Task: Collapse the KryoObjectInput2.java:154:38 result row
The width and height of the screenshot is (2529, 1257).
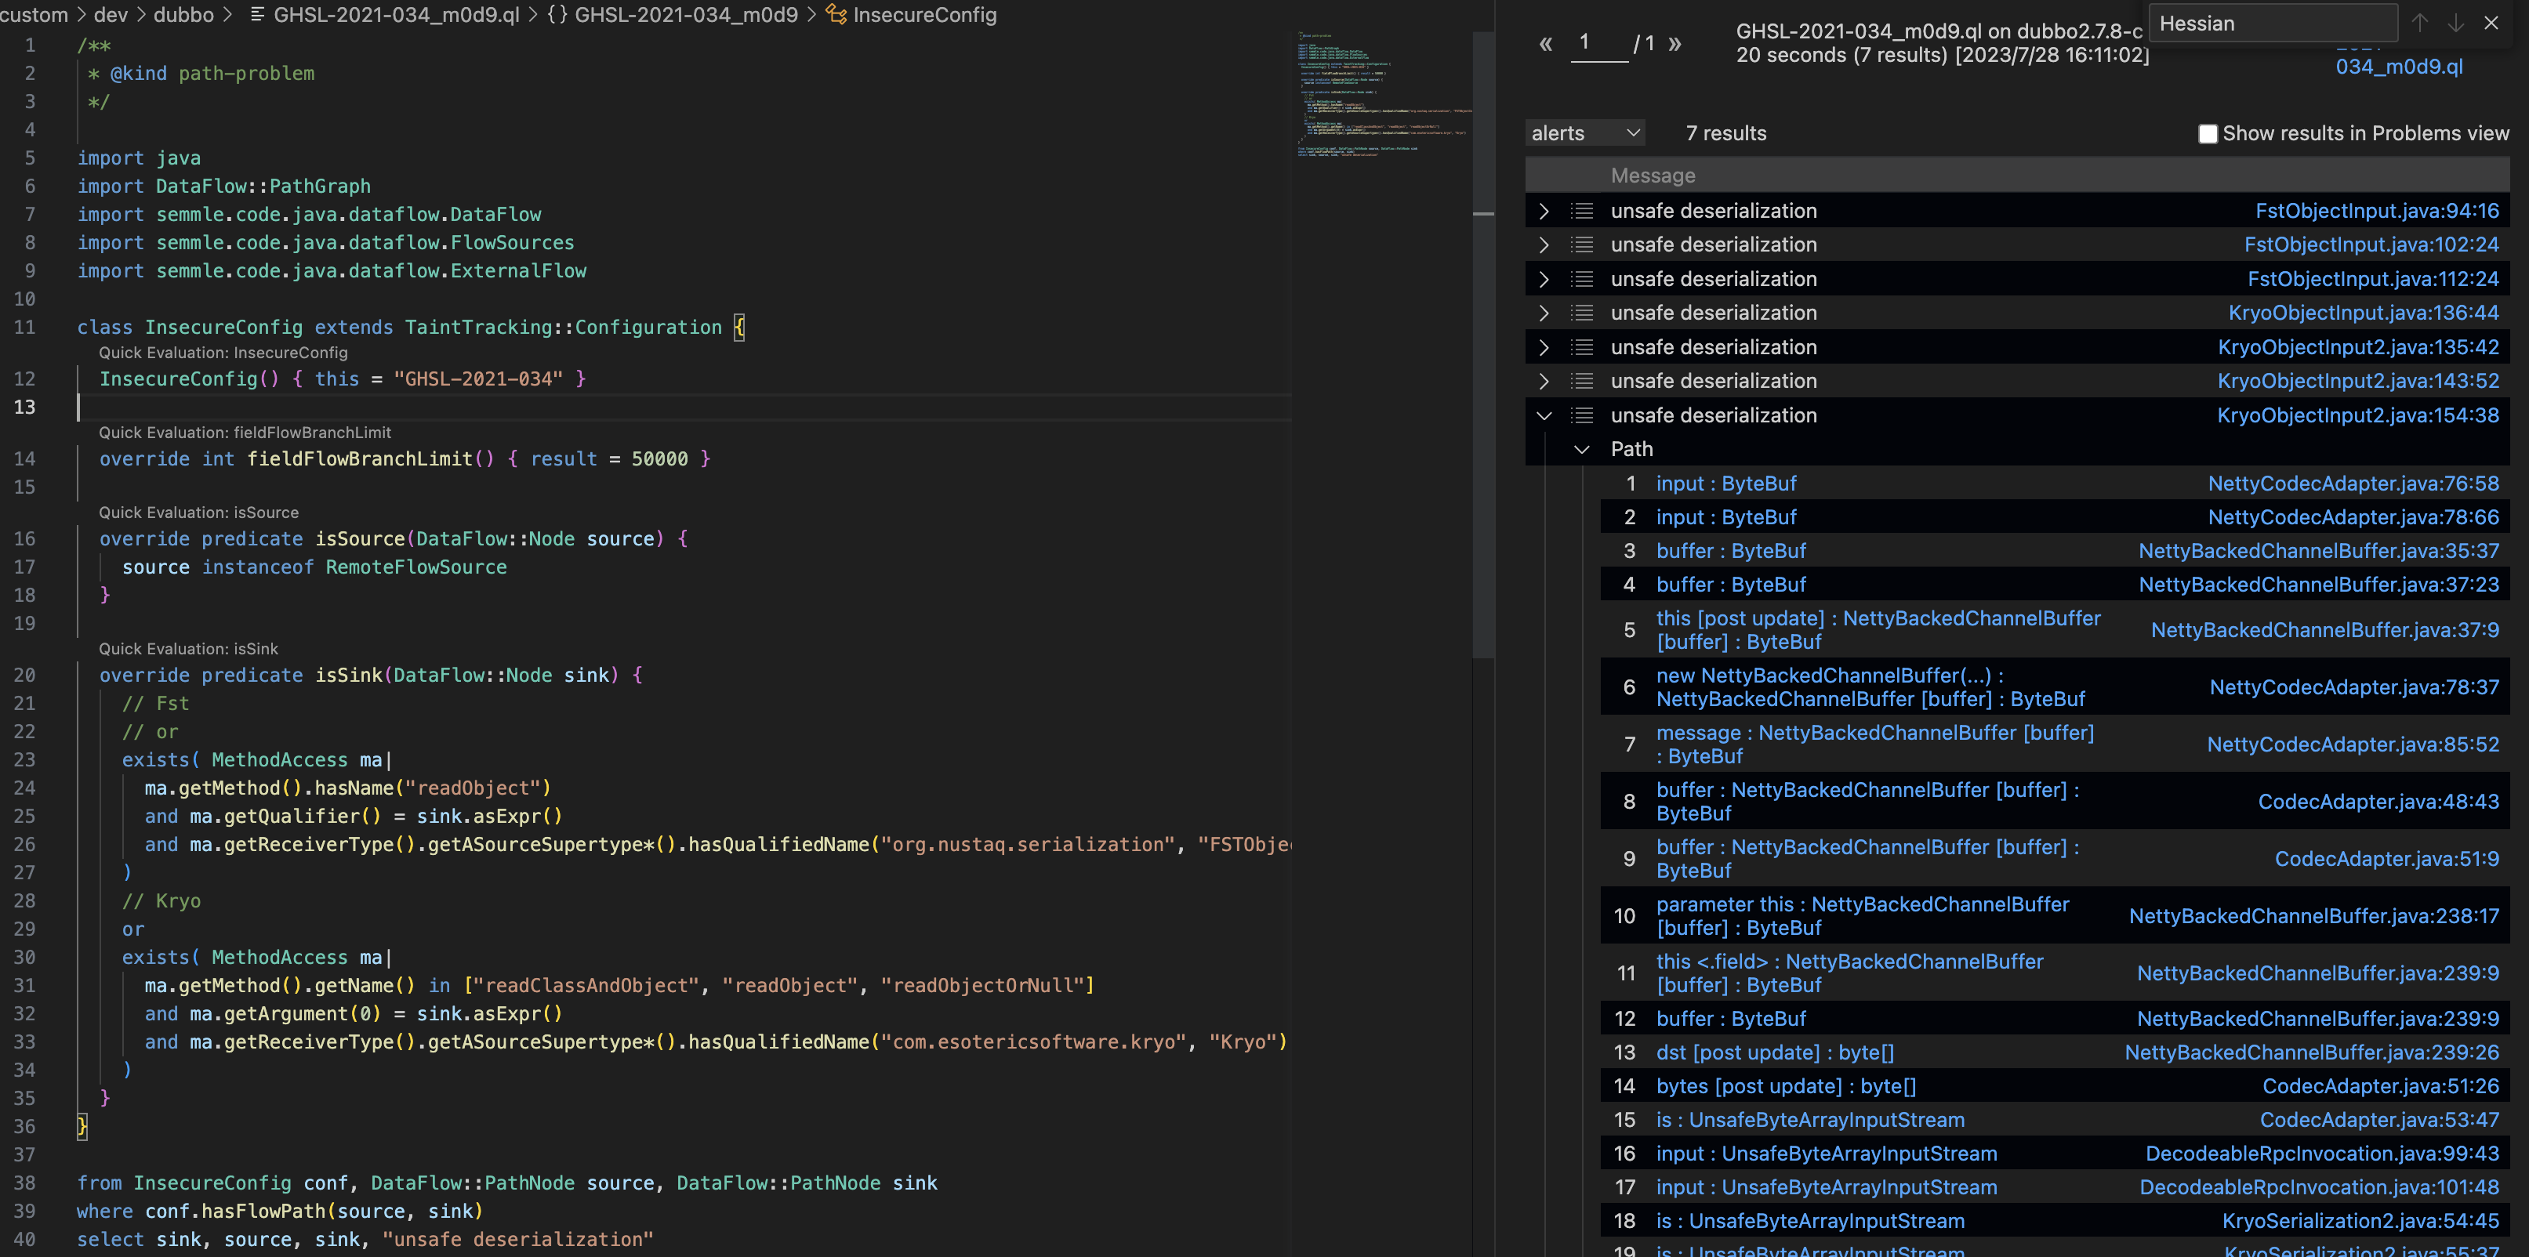Action: coord(1544,415)
